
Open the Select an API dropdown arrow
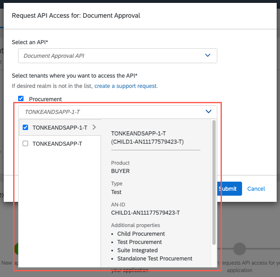[208, 56]
